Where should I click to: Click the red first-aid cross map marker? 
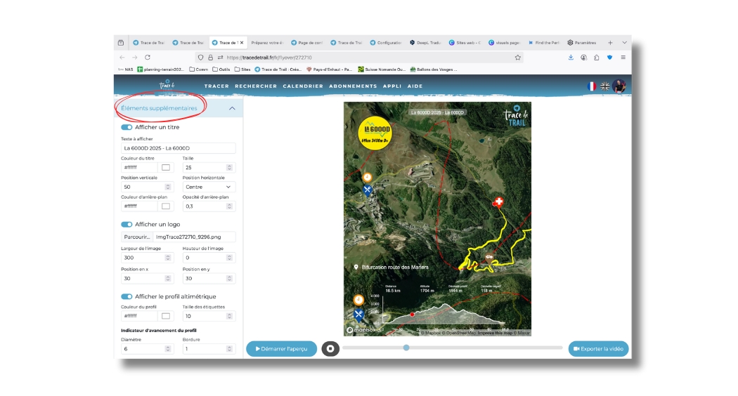pyautogui.click(x=499, y=202)
